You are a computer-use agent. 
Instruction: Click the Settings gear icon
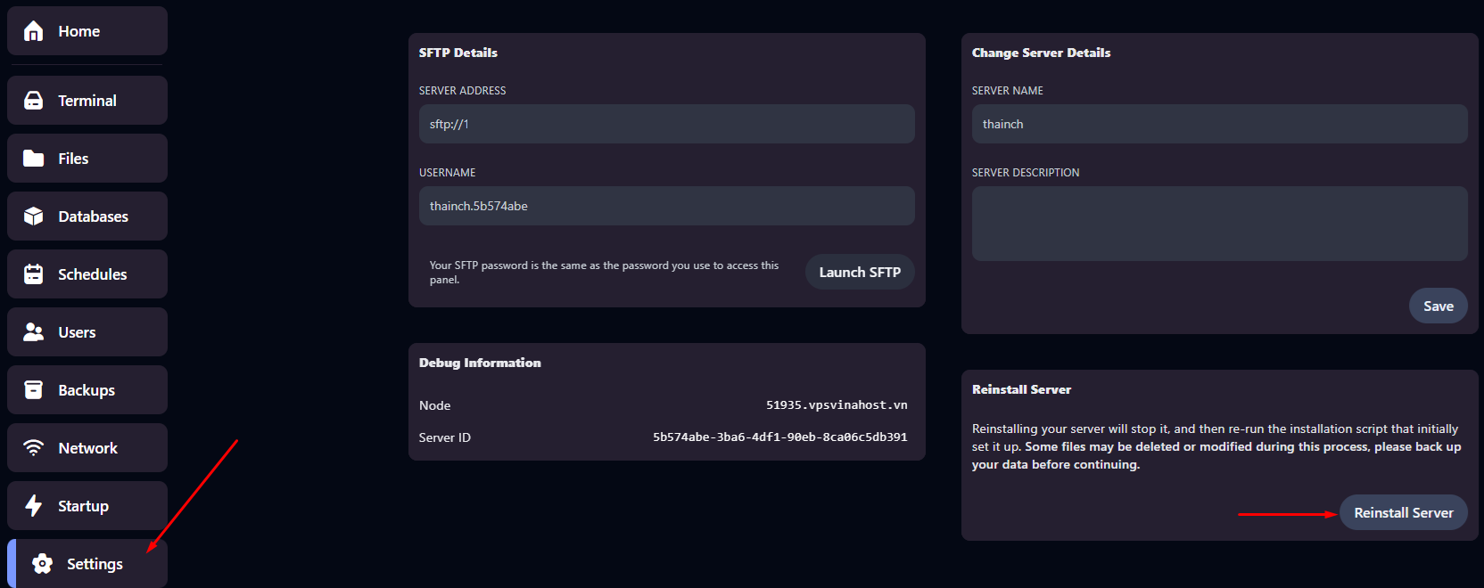click(x=42, y=564)
